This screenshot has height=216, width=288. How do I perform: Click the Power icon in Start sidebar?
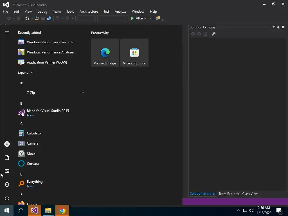(x=7, y=198)
